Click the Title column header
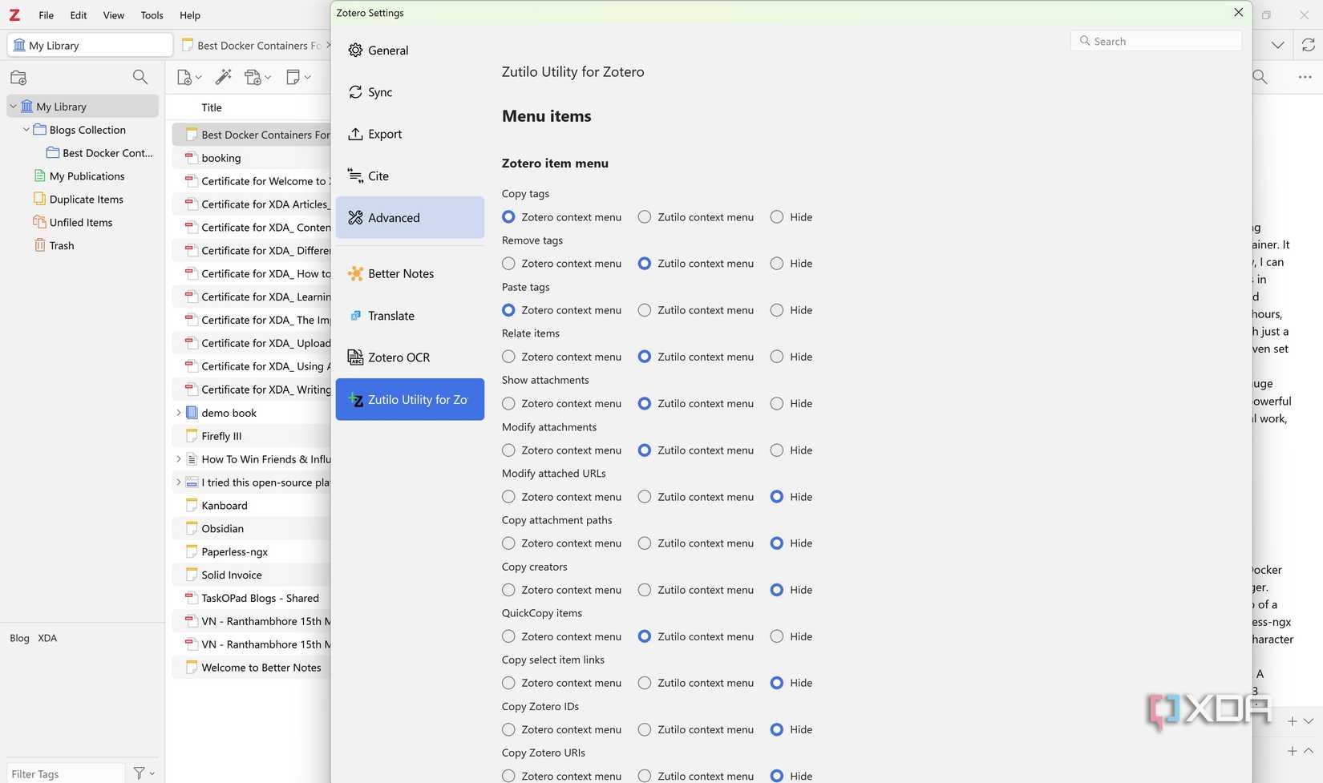The image size is (1323, 783). point(212,107)
